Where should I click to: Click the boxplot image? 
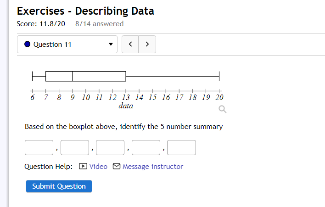click(x=125, y=87)
